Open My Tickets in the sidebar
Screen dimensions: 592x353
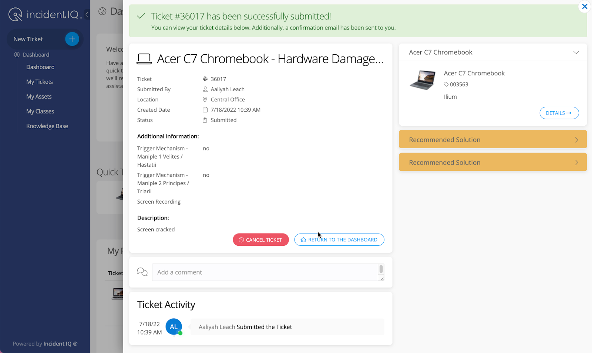pos(40,82)
